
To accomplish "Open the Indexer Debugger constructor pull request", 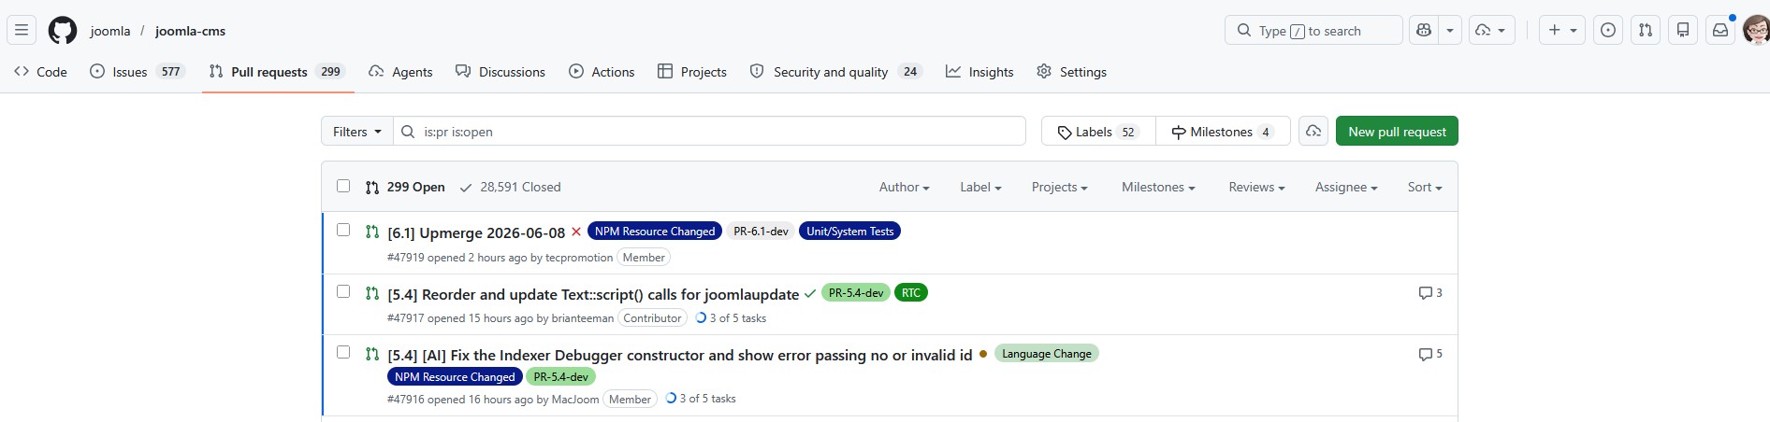I will pos(680,355).
